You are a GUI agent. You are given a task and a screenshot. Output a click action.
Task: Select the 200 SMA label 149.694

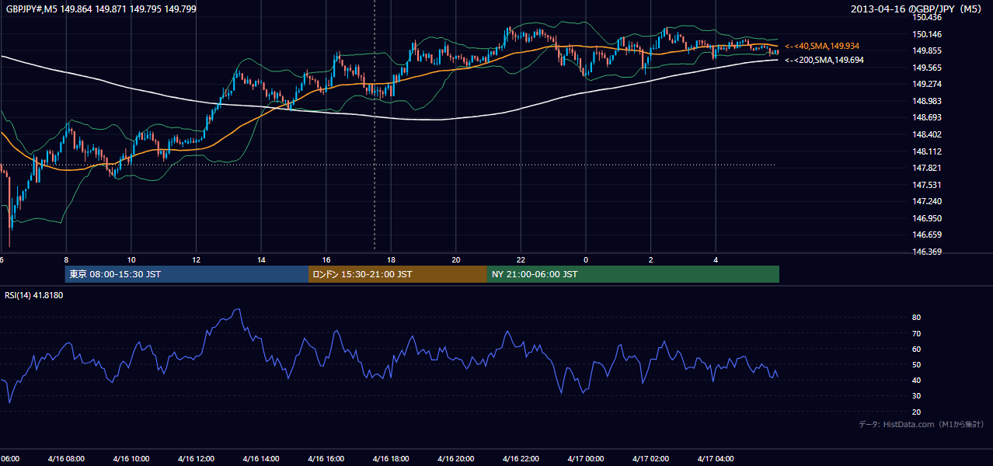point(824,60)
